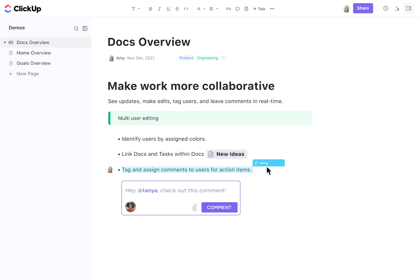This screenshot has width=420, height=280.
Task: Open the search icon in Demos sidebar
Action: [76, 28]
